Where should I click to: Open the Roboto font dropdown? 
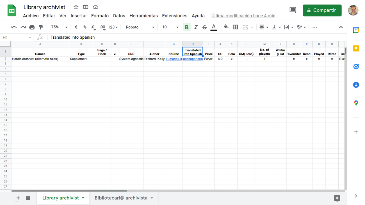click(140, 27)
